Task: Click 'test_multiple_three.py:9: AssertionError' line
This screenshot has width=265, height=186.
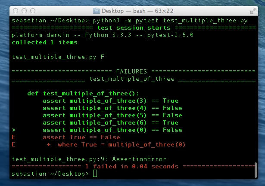Action: pos(89,159)
